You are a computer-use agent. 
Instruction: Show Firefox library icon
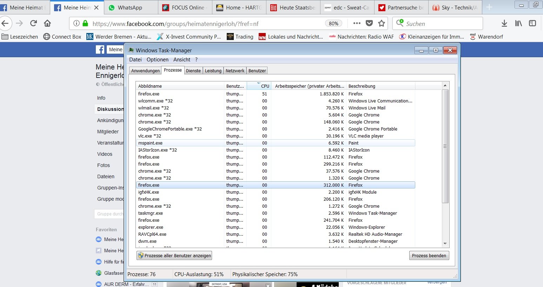click(x=518, y=24)
